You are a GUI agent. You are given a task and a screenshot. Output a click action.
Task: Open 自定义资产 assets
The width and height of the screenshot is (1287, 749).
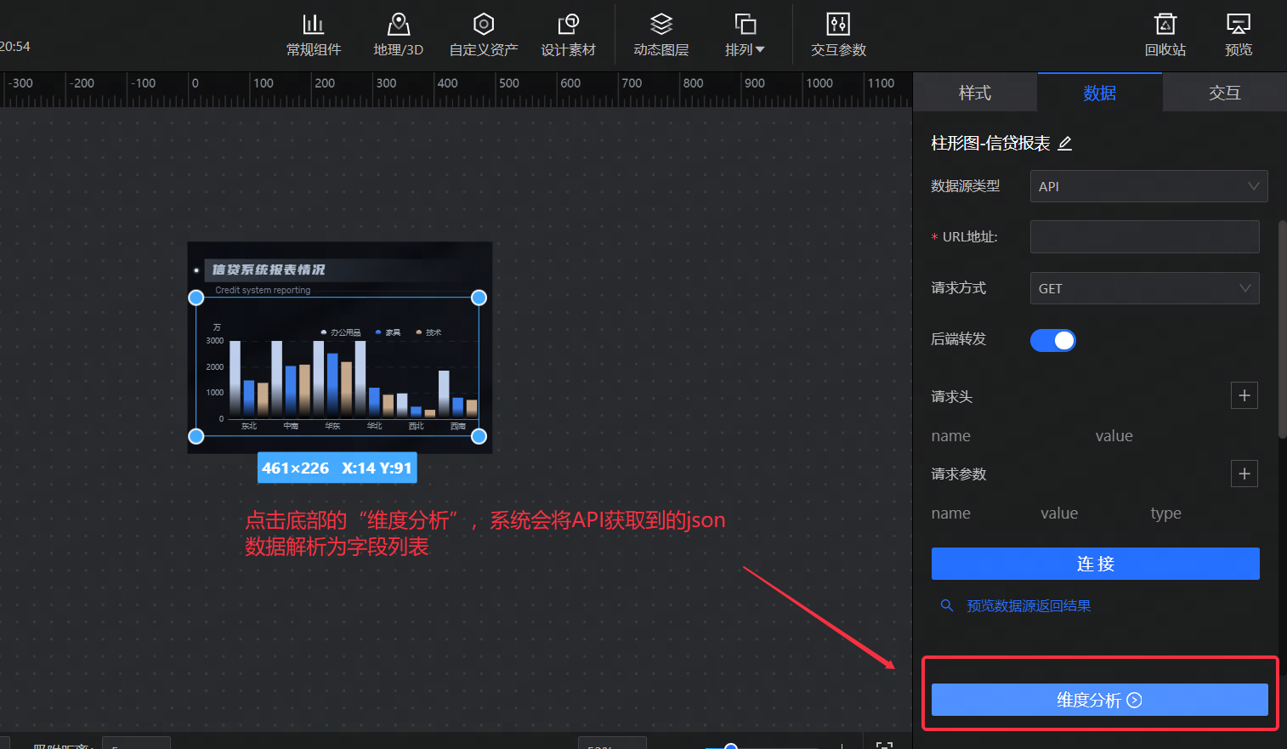pos(483,34)
